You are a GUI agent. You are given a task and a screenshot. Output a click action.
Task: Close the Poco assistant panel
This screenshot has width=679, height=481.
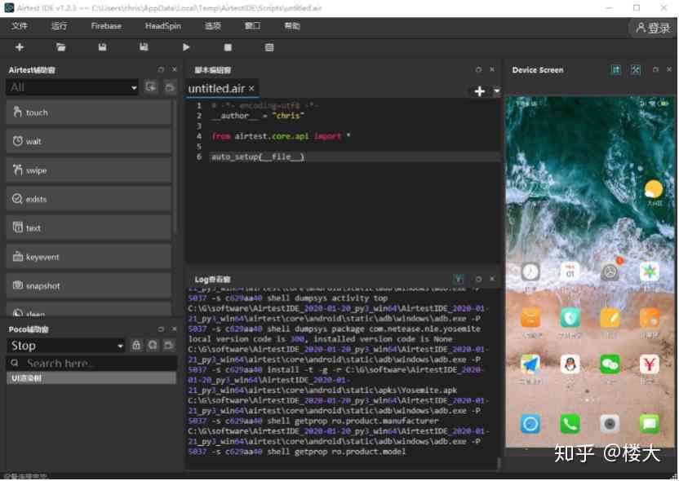coord(175,329)
